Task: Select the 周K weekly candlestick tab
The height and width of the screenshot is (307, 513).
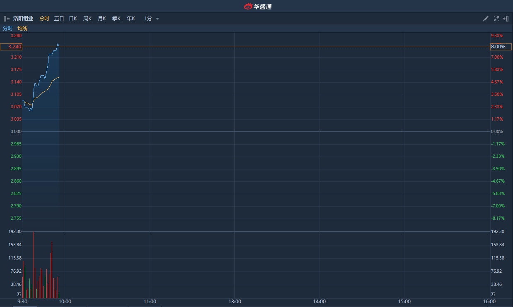Action: (x=87, y=19)
